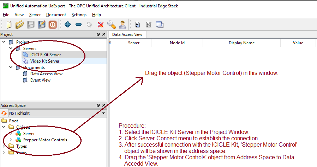
Task: Click the Disconnect Server red X icon
Action: point(101,25)
